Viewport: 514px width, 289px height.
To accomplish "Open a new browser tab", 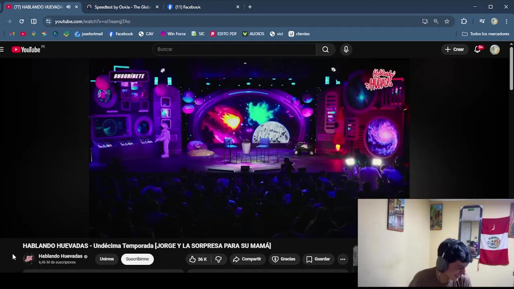I will click(x=250, y=7).
